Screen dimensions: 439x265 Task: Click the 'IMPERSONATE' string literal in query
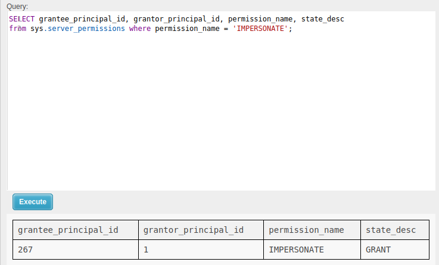tap(260, 29)
